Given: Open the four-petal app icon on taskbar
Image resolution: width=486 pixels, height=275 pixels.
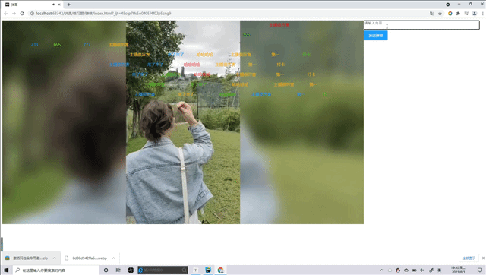Looking at the screenshot, I should (131, 270).
